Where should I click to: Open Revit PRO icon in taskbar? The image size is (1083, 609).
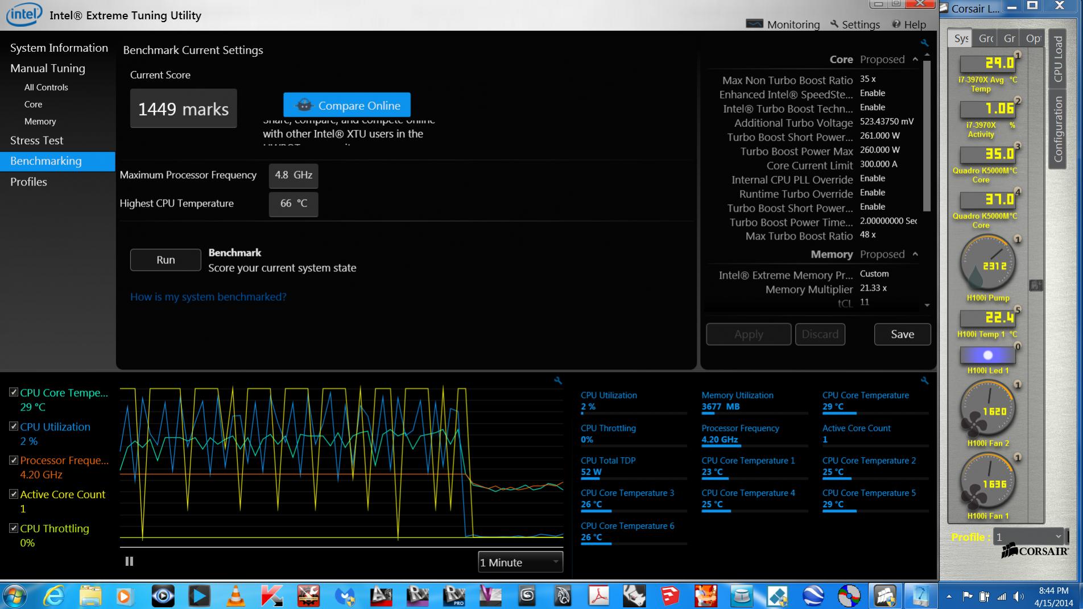454,596
